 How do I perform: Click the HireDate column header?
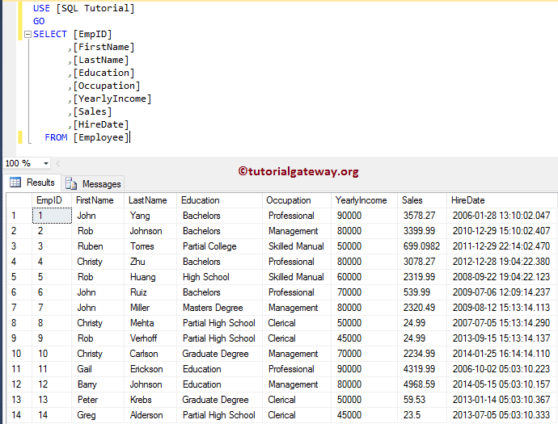point(501,200)
